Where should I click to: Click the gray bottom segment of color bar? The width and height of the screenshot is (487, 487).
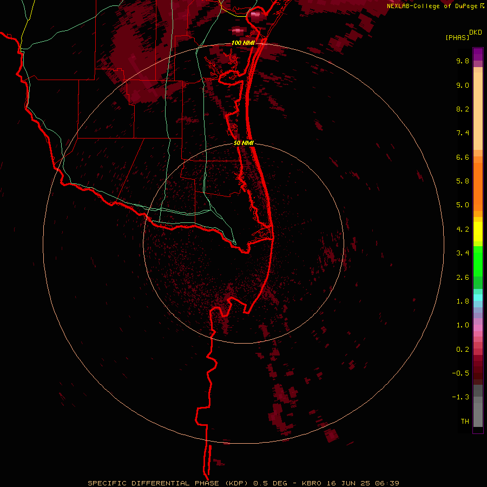coord(478,415)
